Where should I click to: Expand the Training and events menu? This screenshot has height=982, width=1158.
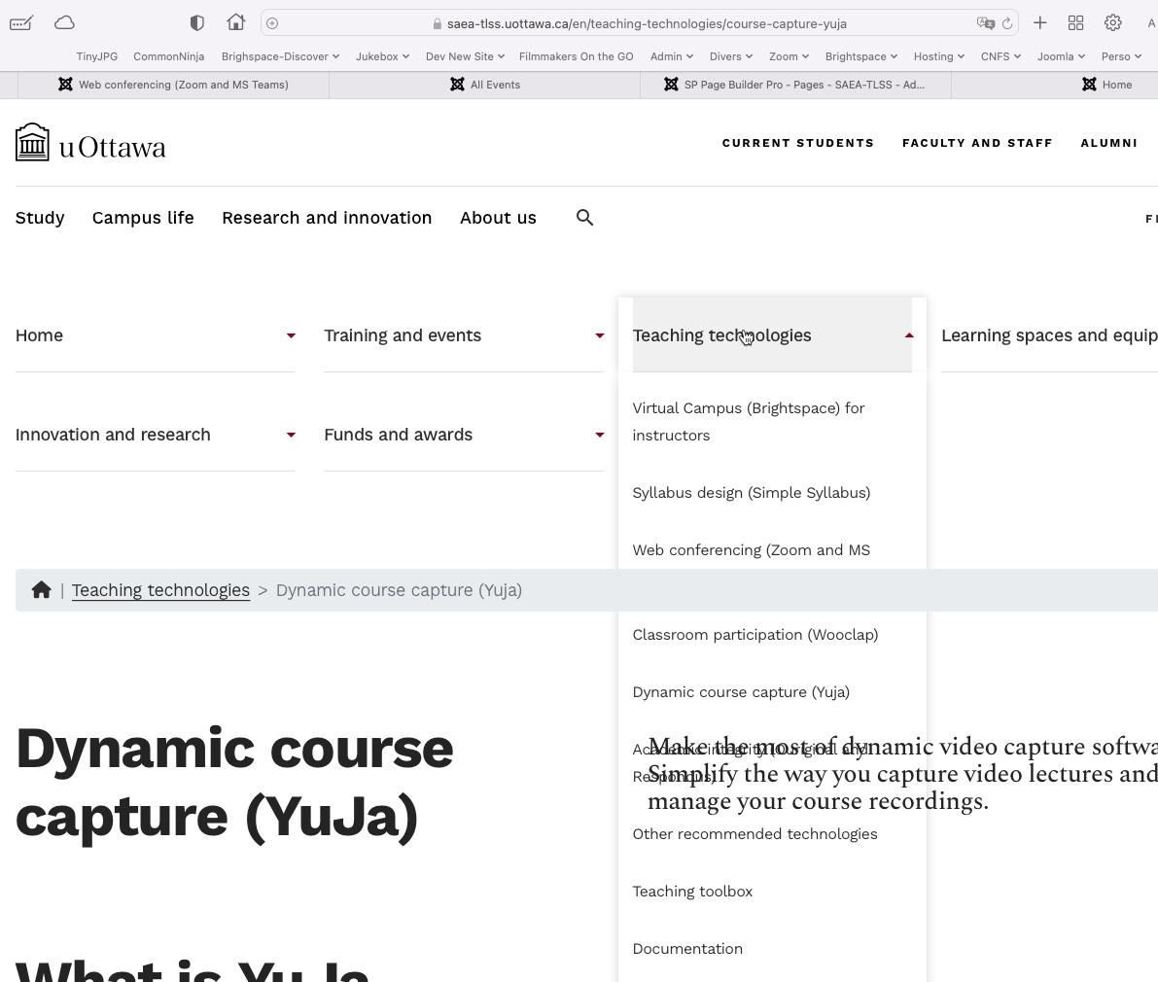(x=599, y=335)
